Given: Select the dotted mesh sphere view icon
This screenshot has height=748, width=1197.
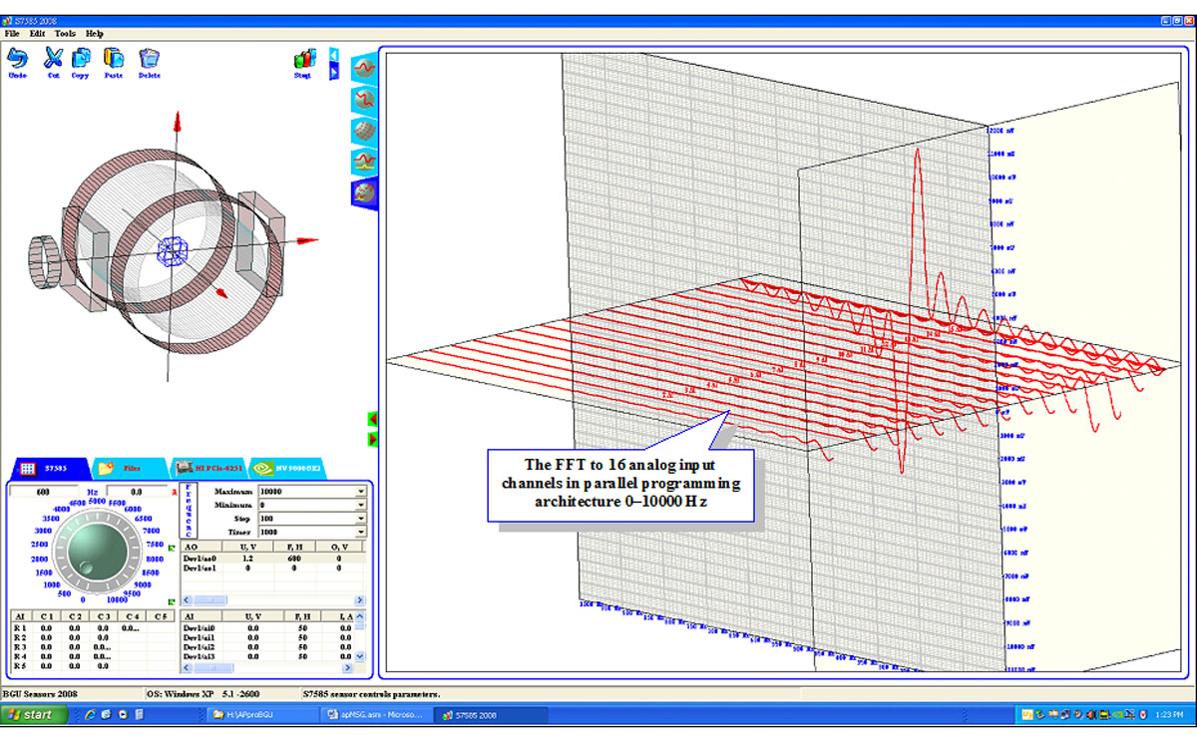Looking at the screenshot, I should pyautogui.click(x=364, y=132).
